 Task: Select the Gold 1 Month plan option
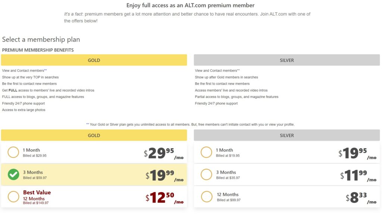pos(13,152)
